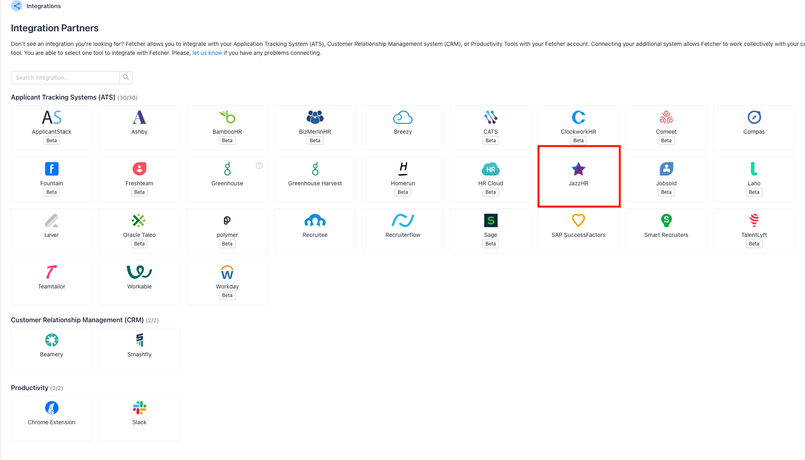Select the Jobsoid integration logo

tap(666, 169)
